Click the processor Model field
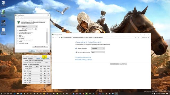This screenshot has width=170, height=95. click(39, 60)
